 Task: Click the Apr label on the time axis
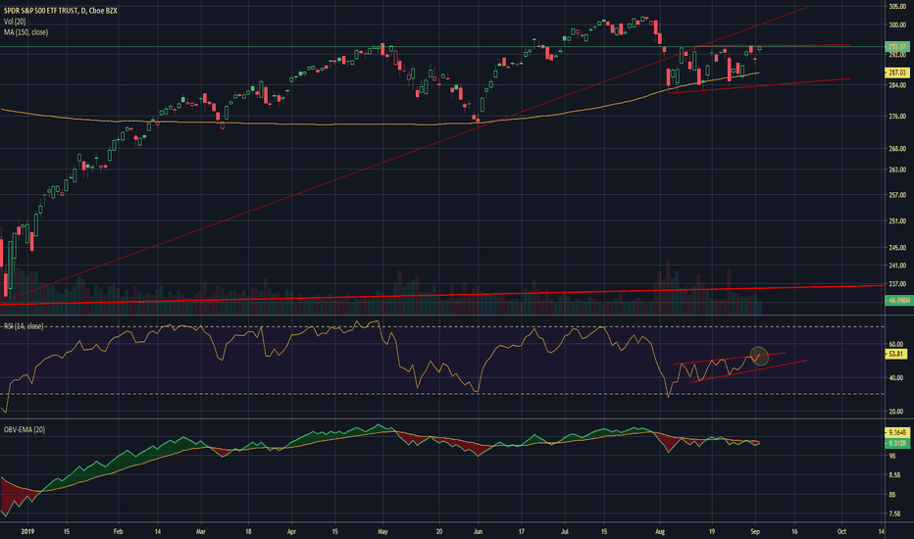(x=291, y=531)
